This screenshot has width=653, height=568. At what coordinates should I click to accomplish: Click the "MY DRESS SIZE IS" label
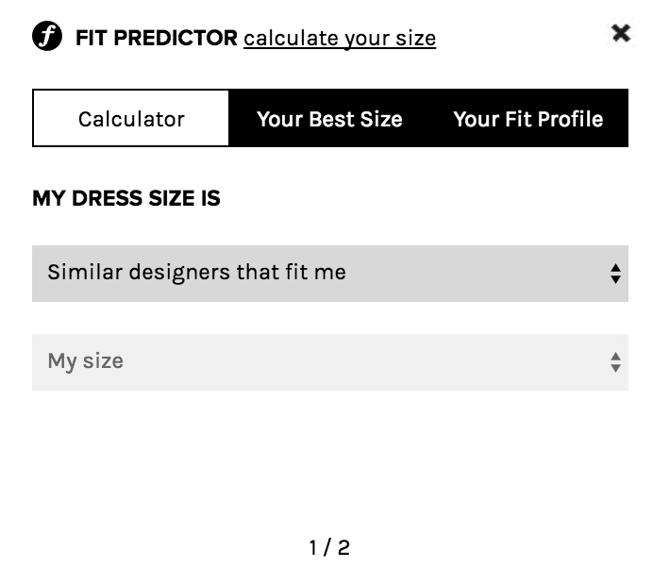click(x=126, y=198)
